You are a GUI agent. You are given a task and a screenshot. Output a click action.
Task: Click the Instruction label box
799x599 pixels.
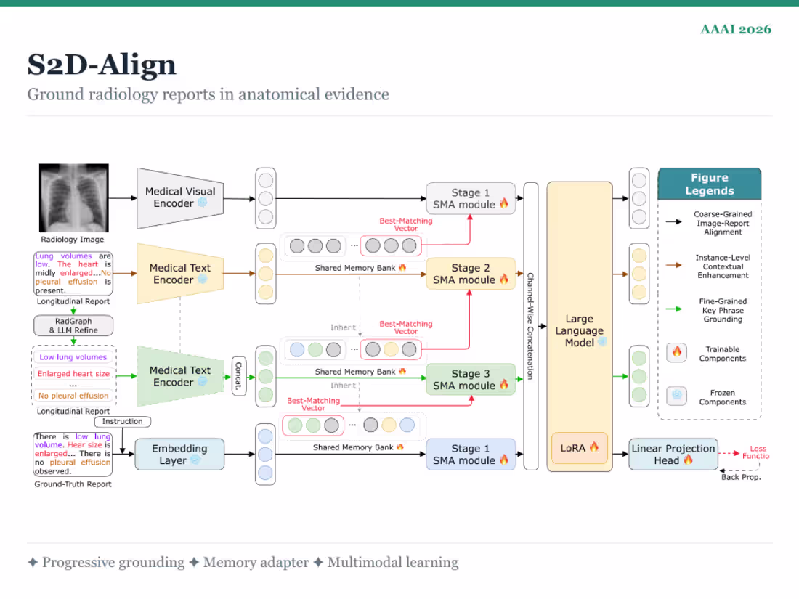tap(122, 421)
